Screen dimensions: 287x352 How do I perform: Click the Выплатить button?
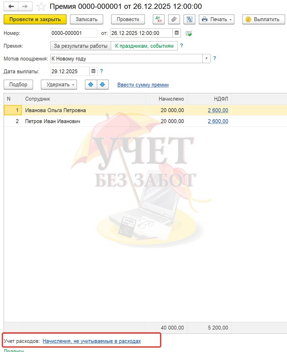(263, 20)
